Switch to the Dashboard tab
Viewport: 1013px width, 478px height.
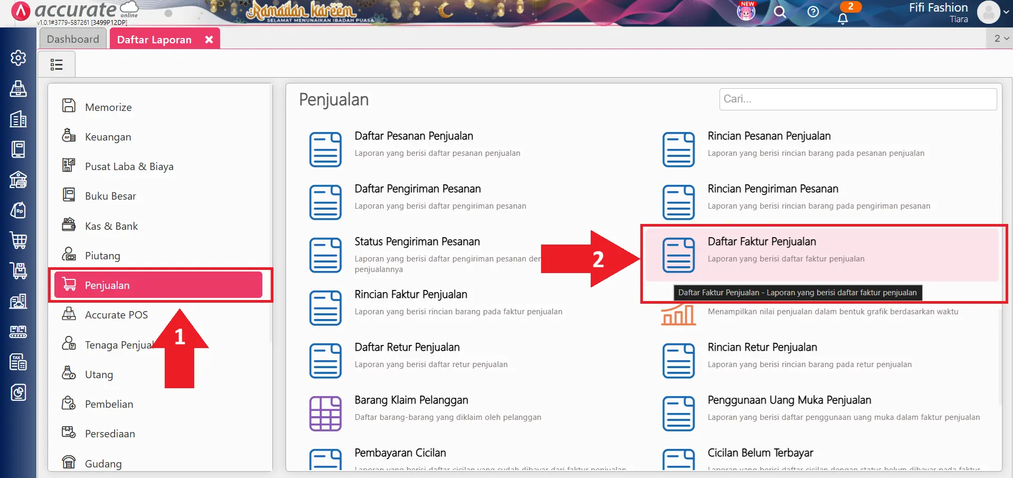[73, 39]
